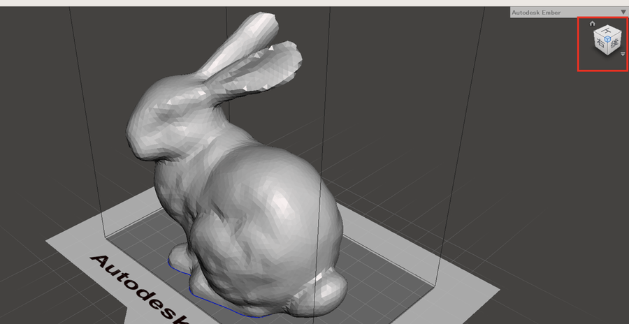
Task: Select the 下 face of the view cube
Action: 608,31
